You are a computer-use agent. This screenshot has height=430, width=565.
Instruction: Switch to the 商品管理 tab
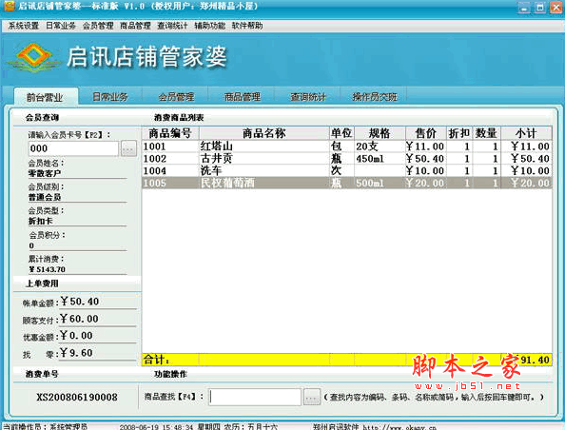[x=243, y=97]
